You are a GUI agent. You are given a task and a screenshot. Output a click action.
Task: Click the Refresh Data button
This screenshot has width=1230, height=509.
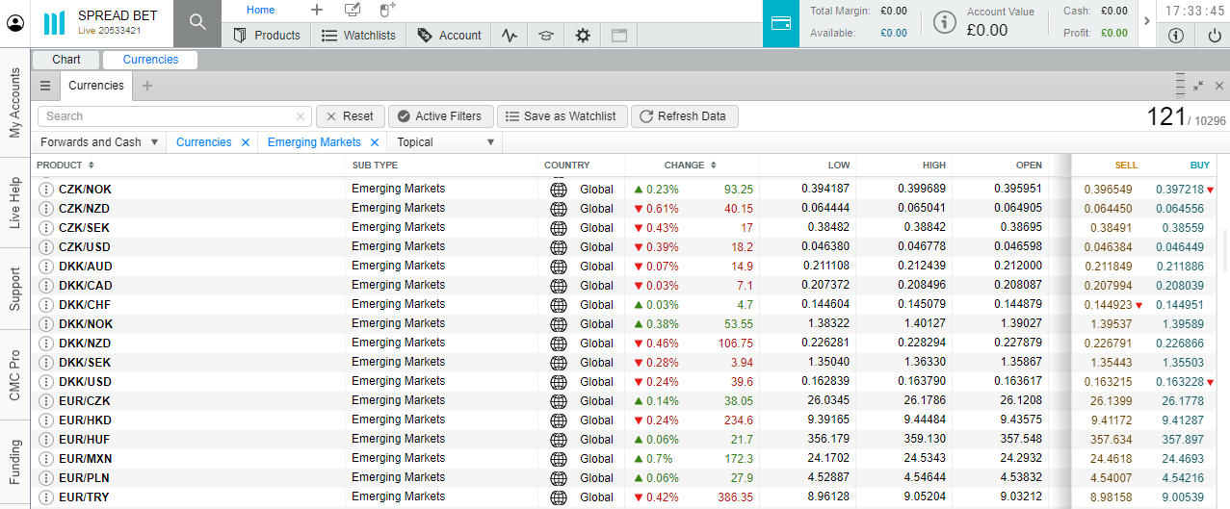[685, 116]
